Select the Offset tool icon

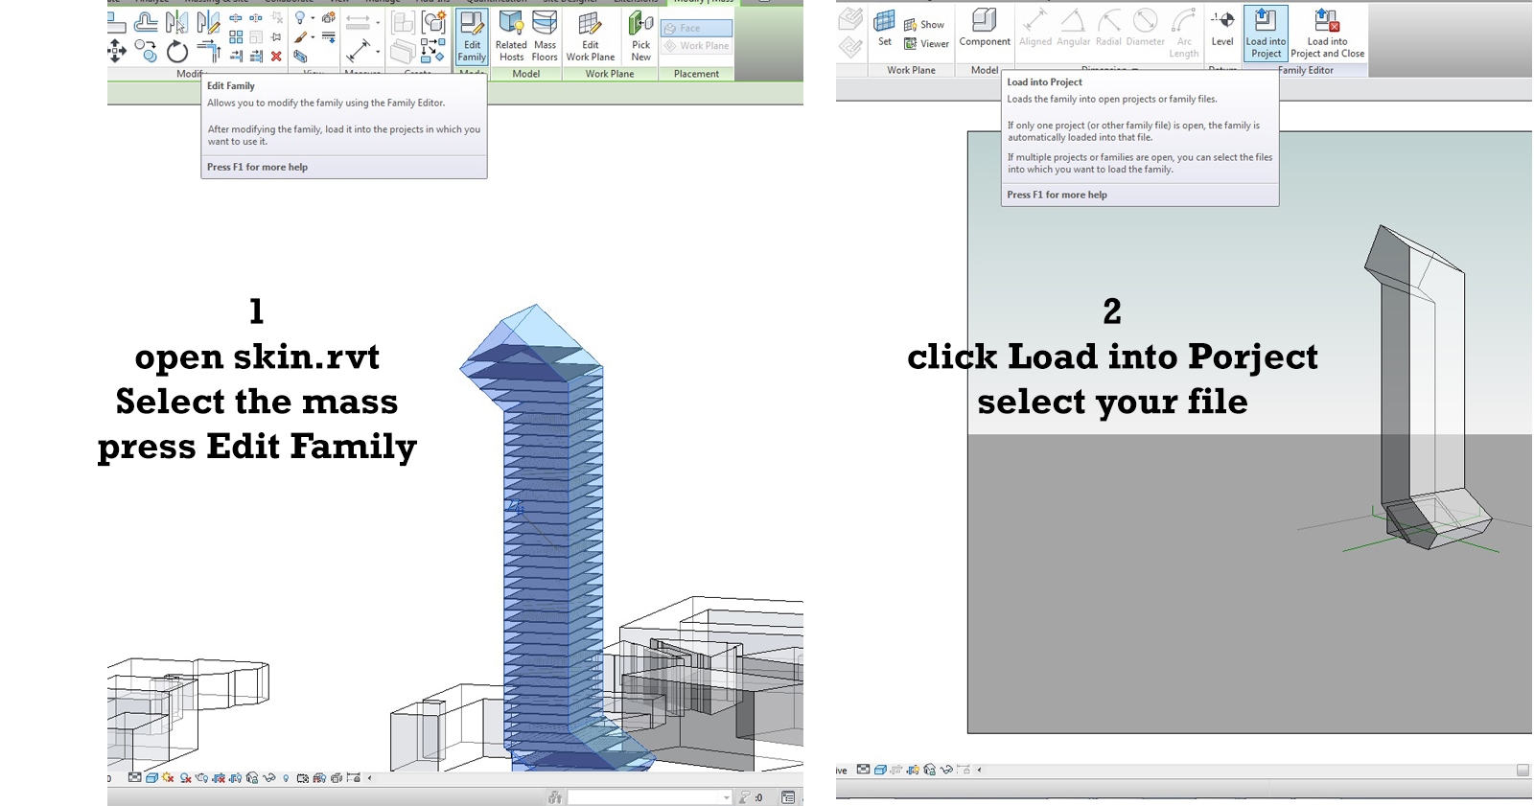[146, 21]
